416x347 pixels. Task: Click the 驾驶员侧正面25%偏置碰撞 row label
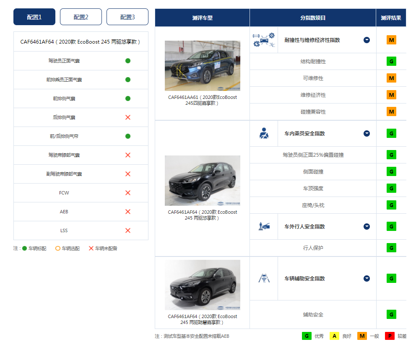(313, 155)
